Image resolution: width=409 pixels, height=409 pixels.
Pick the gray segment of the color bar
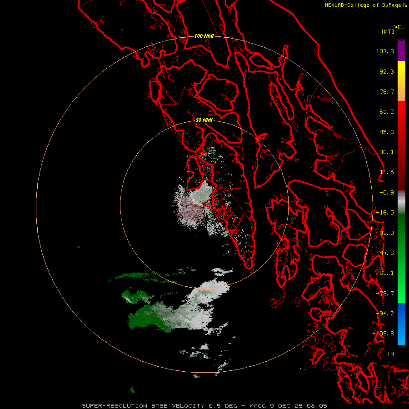401,202
